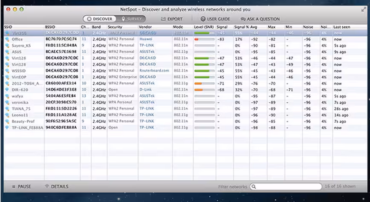Viewport: 370px width, 202px height.
Task: Sort by Signal % column header
Action: click(x=241, y=27)
